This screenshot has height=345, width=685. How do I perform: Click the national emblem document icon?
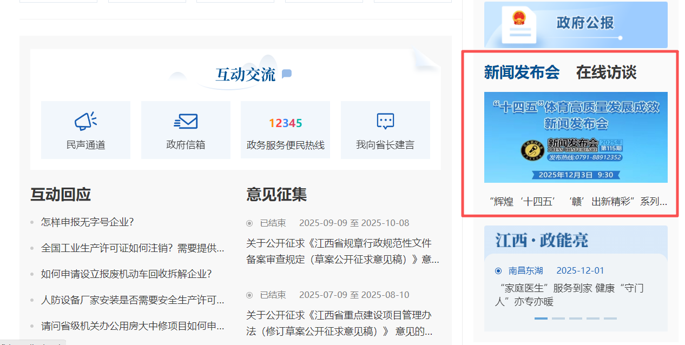[x=518, y=25]
